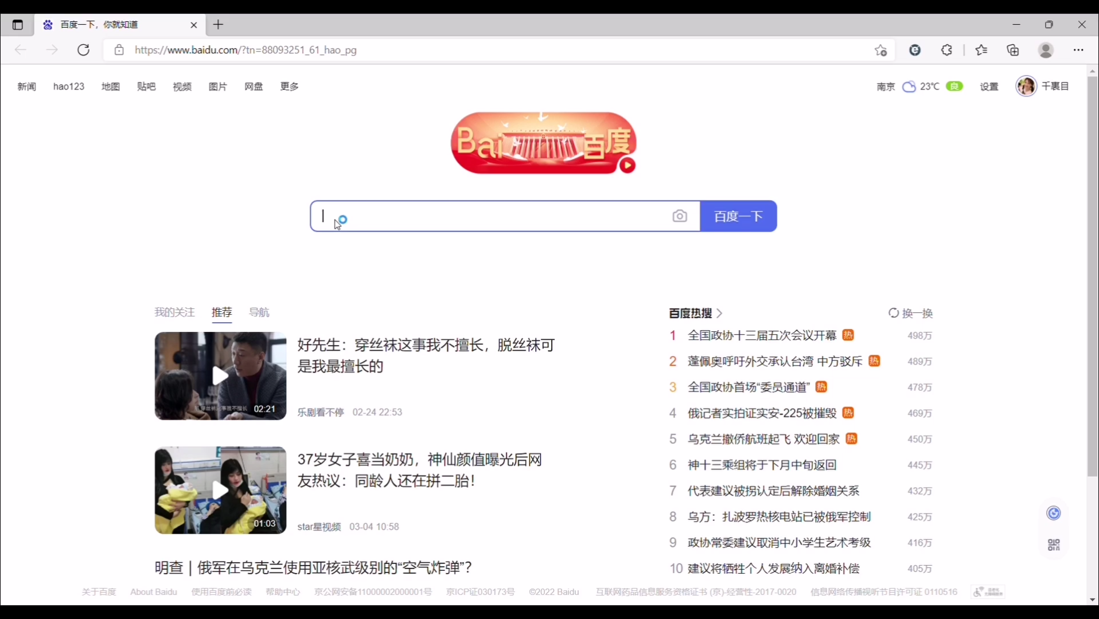Click the address bar URL

coord(245,50)
